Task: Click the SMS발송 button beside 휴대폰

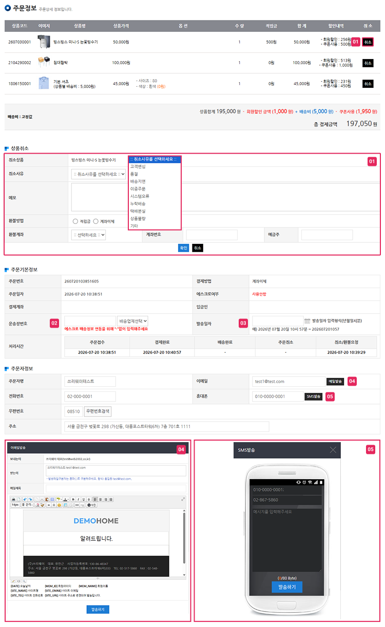Action: pos(314,396)
